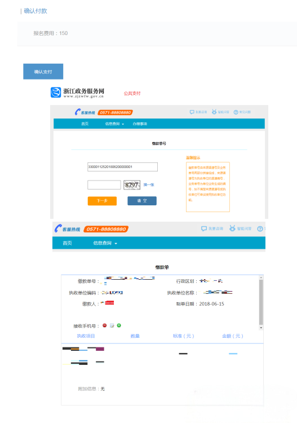Click the 确认支付 confirm payment button
Image resolution: width=297 pixels, height=423 pixels.
tap(43, 72)
